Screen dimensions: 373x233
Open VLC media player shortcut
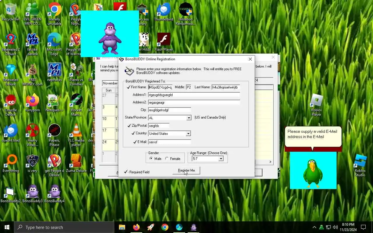click(76, 135)
